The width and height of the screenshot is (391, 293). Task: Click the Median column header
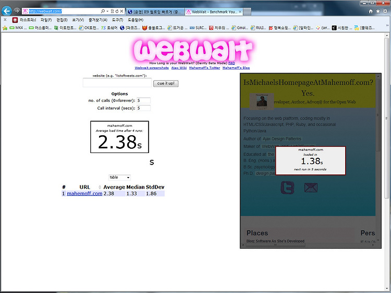[x=136, y=187]
